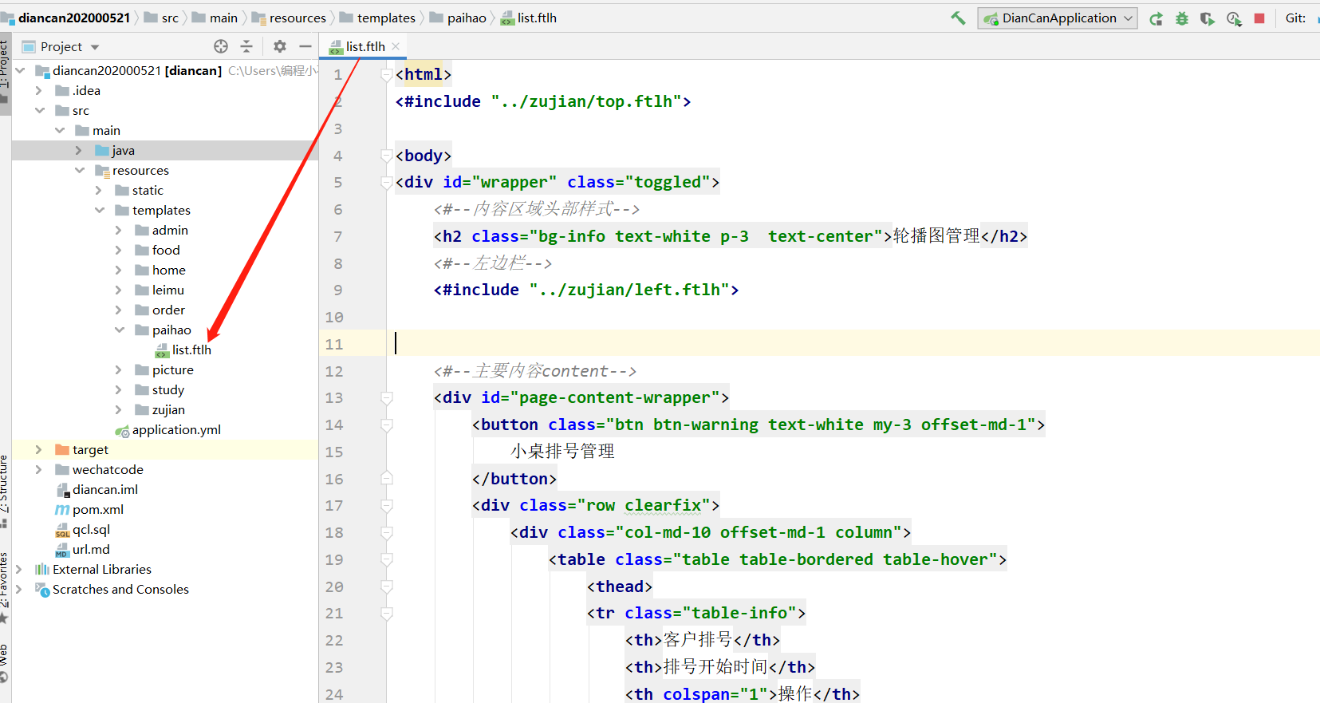The height and width of the screenshot is (703, 1320).
Task: Open the Structure tool window tab
Action: pyautogui.click(x=4, y=492)
